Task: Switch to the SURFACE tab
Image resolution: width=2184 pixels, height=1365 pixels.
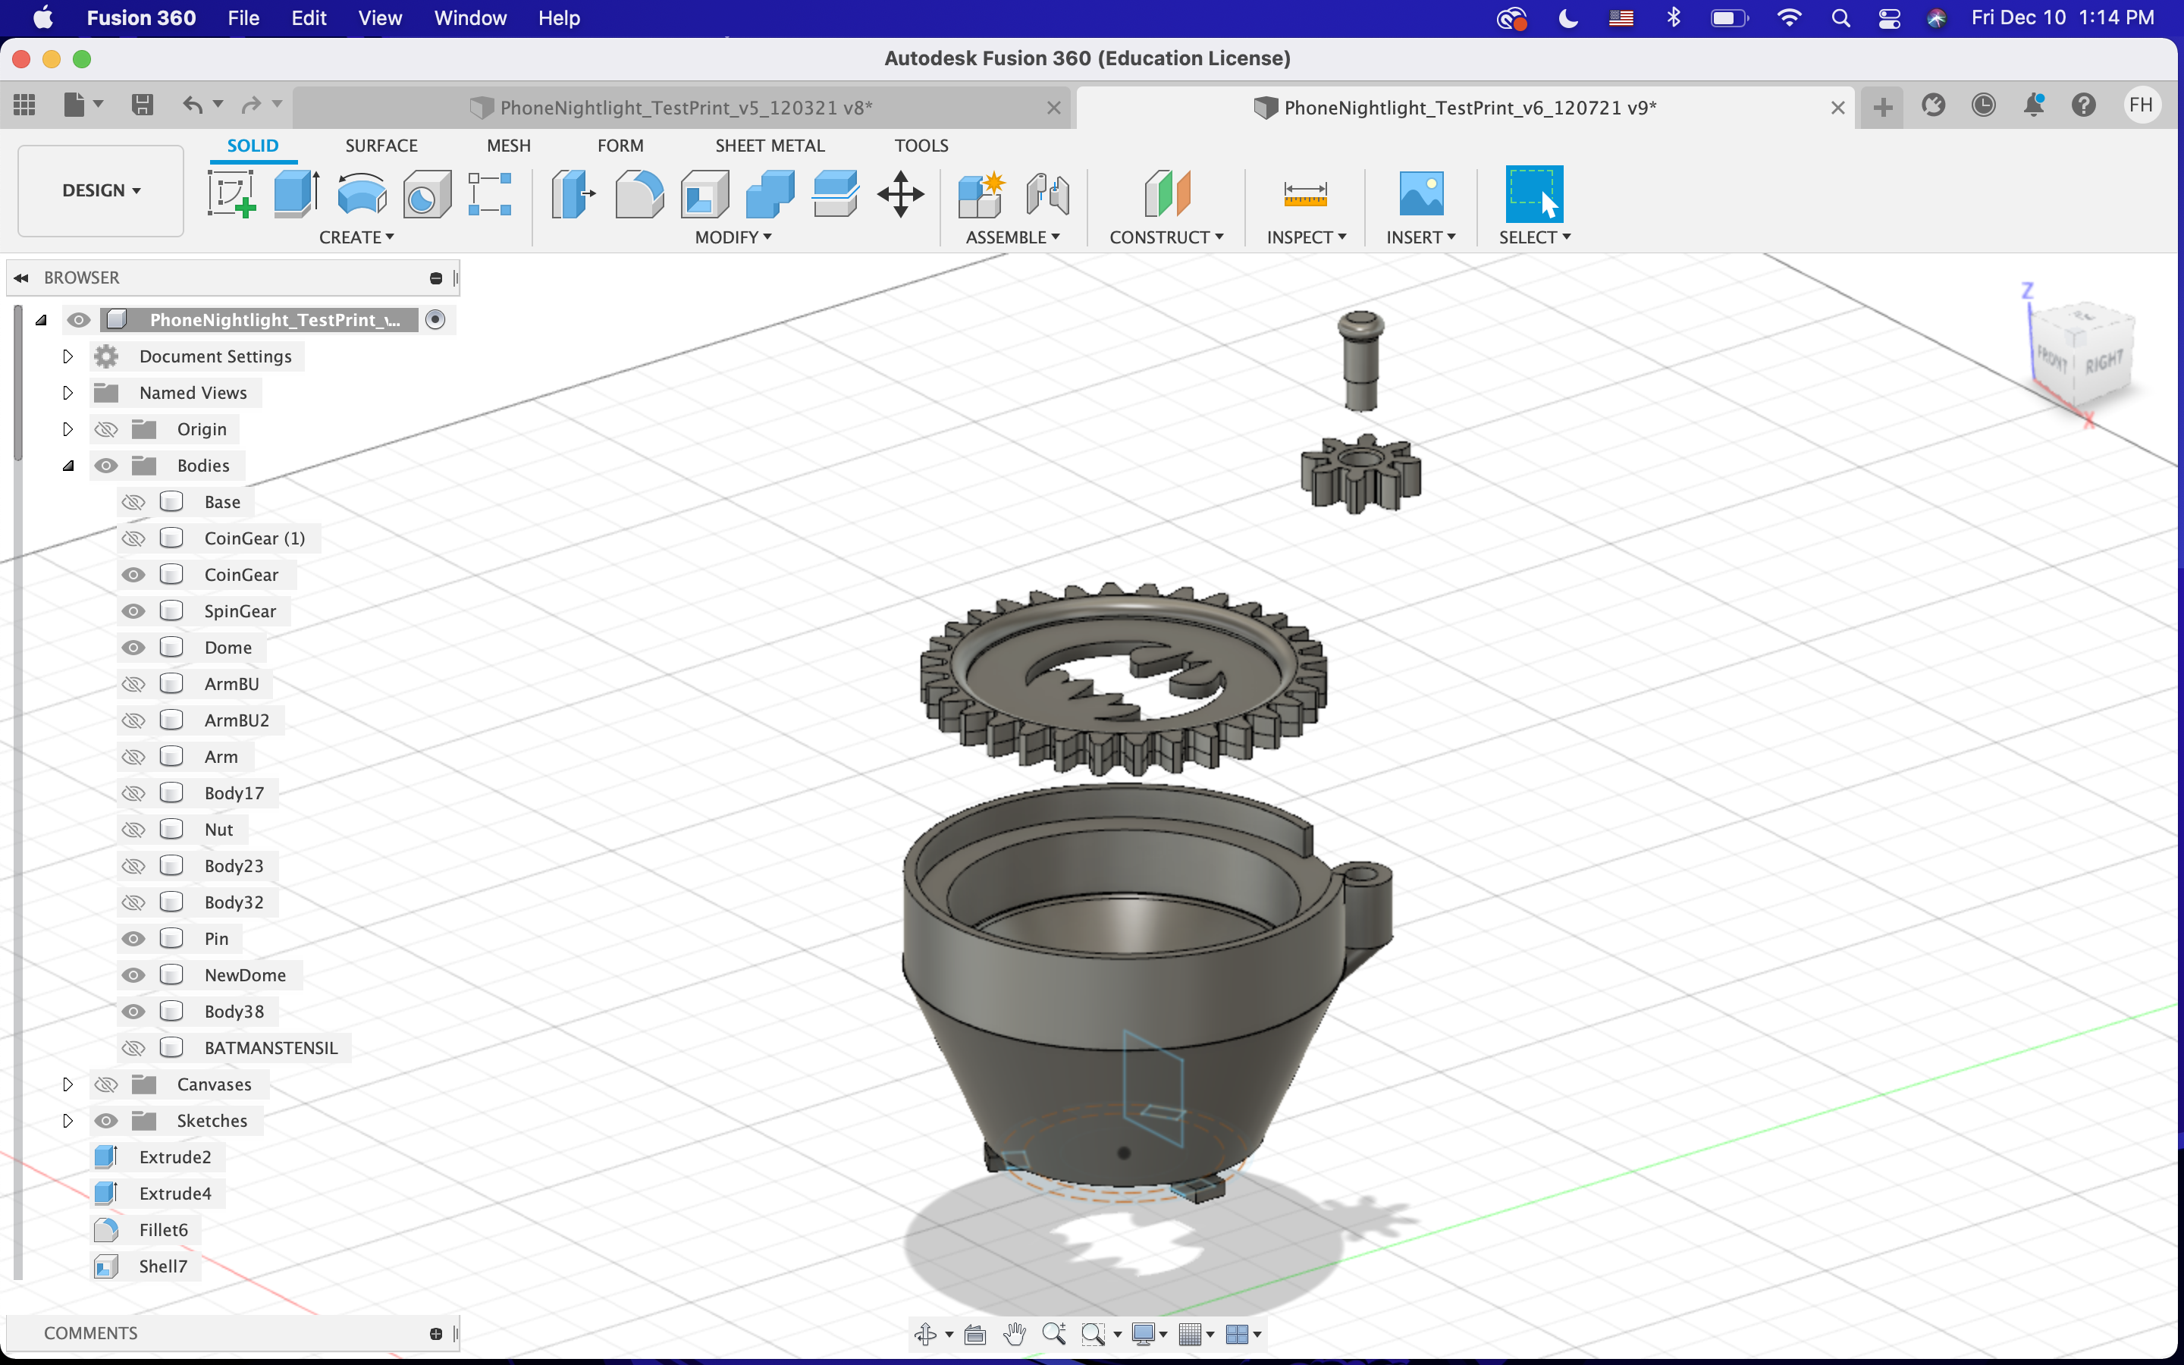Action: [x=381, y=146]
